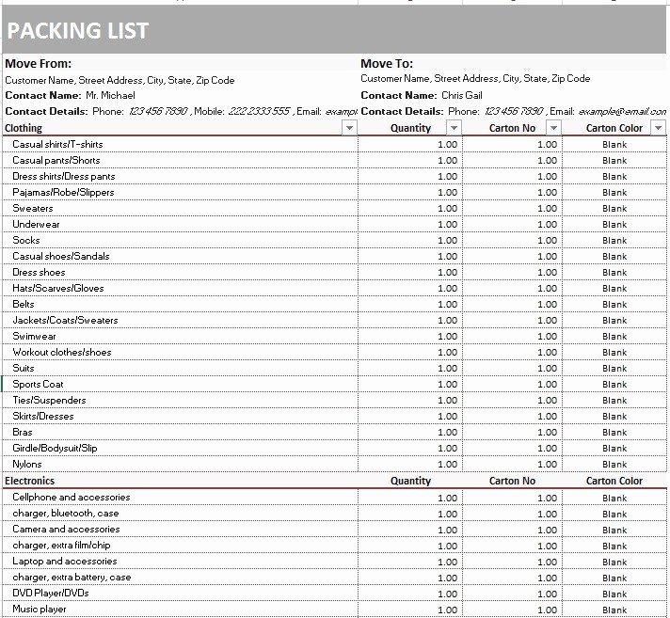Click the Electronics section Carton Color header

[614, 481]
